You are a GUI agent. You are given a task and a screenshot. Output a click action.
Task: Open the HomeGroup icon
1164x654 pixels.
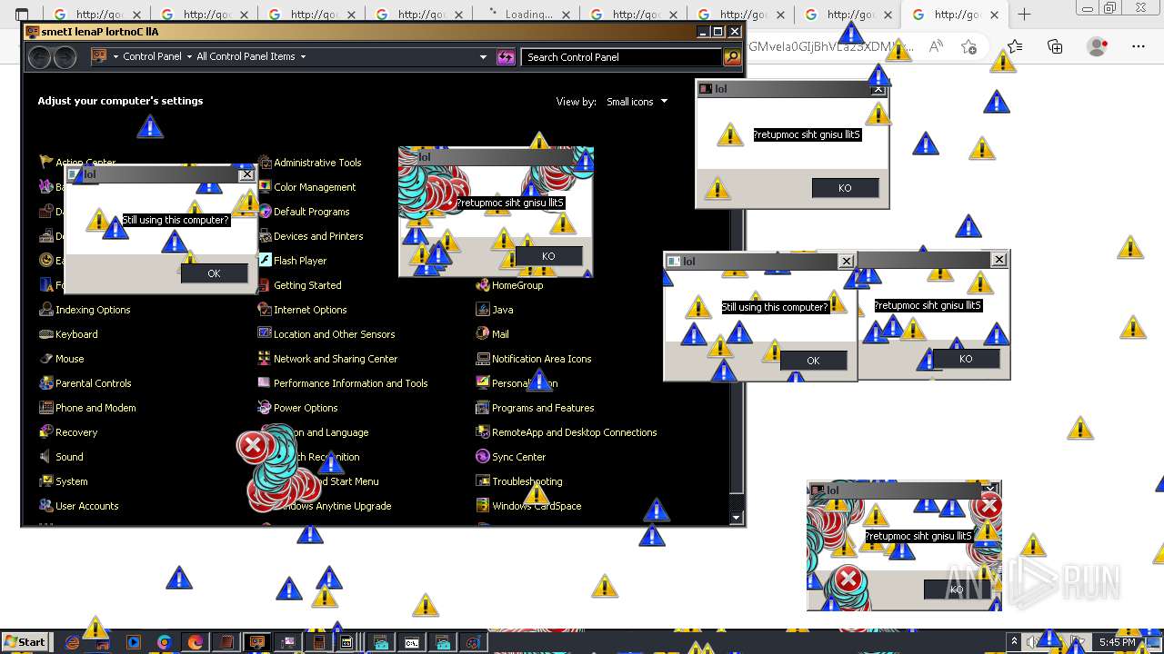pos(483,285)
